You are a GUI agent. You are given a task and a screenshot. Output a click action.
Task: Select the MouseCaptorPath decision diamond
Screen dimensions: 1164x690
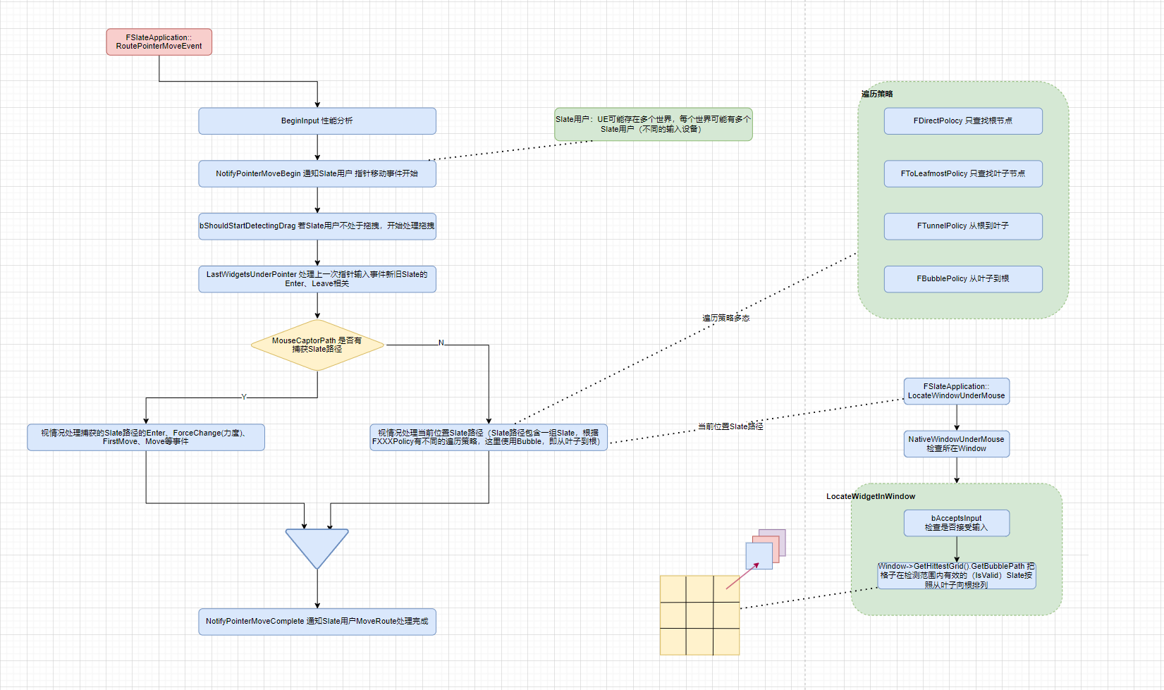point(317,345)
